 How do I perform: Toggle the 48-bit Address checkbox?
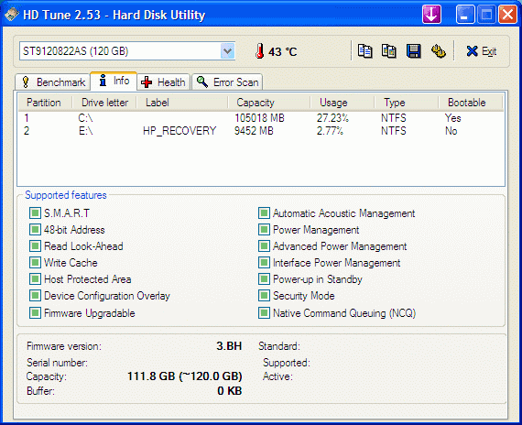point(35,230)
